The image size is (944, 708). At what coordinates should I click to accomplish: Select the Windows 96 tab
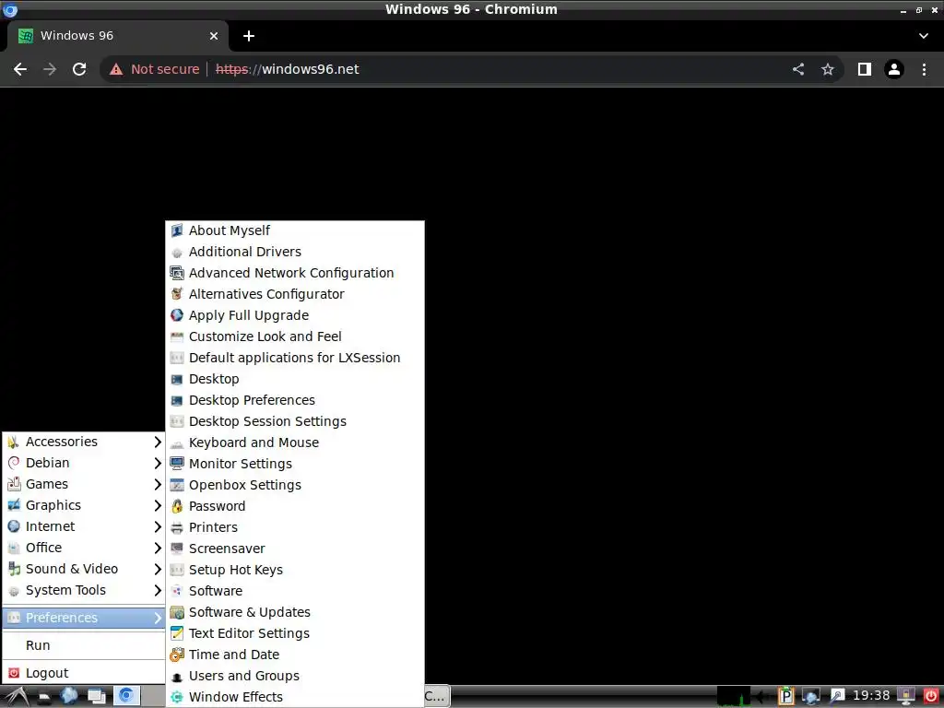coord(117,36)
